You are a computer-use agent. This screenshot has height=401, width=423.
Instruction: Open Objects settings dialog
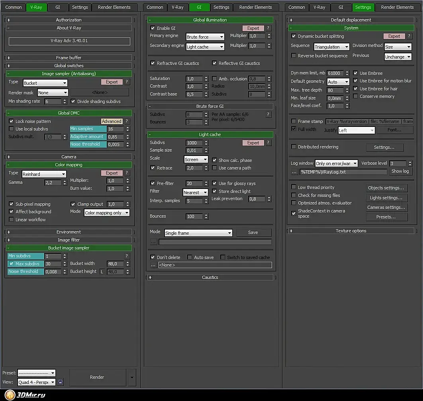point(386,188)
